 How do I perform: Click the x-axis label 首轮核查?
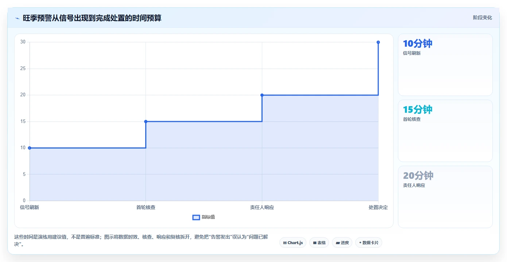[146, 207]
